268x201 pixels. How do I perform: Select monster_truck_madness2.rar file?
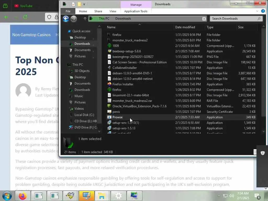click(132, 101)
